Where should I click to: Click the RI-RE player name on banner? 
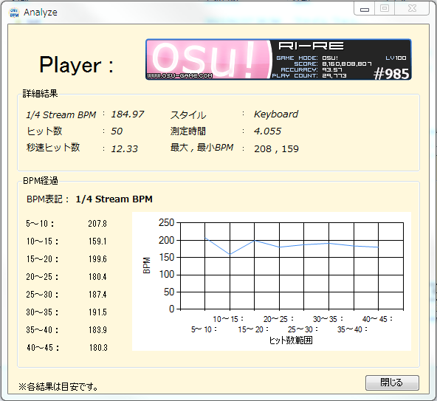[311, 46]
